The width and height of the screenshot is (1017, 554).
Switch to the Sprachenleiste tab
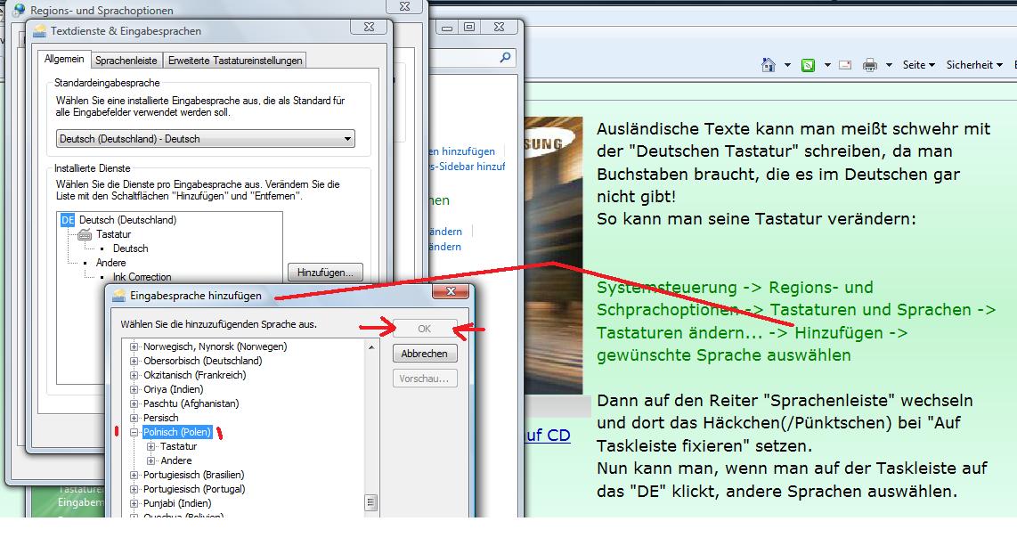[x=126, y=61]
